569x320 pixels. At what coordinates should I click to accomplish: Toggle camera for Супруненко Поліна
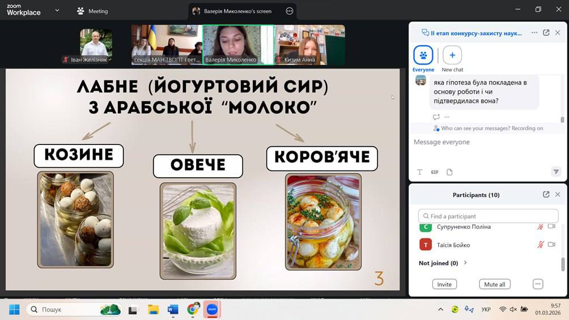click(x=551, y=227)
